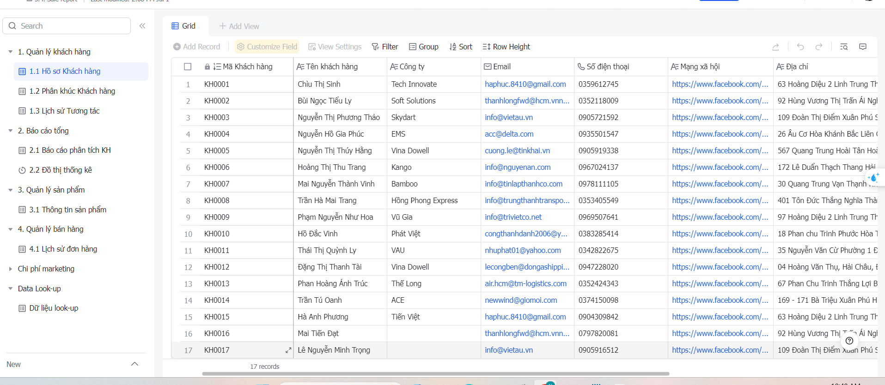Collapse folder 3. Quản lý sản phẩm
Viewport: 885px width, 385px height.
(11, 190)
